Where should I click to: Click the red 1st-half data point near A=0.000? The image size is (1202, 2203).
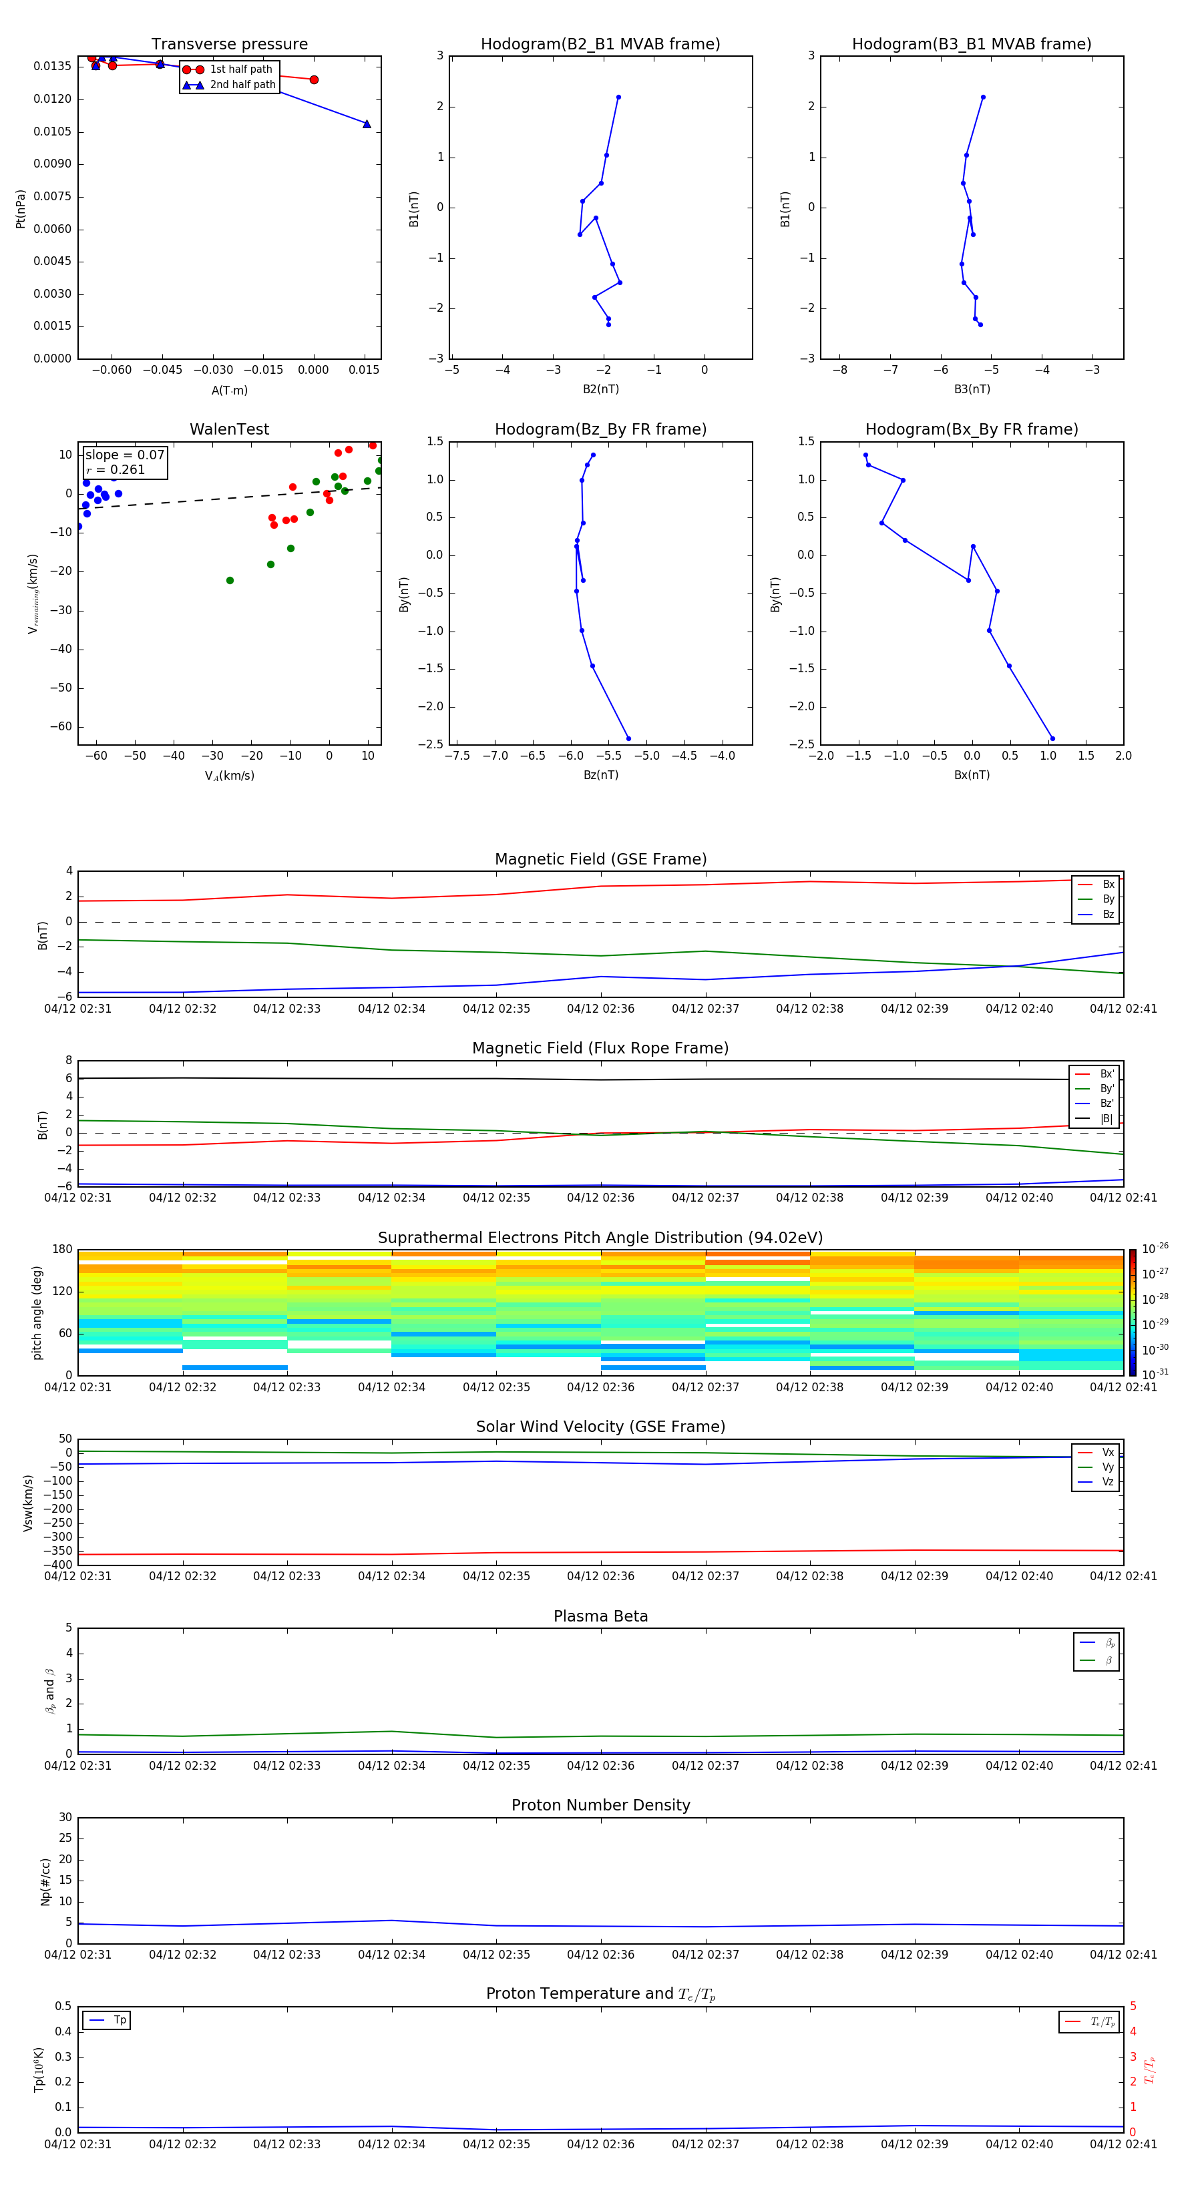(x=314, y=79)
